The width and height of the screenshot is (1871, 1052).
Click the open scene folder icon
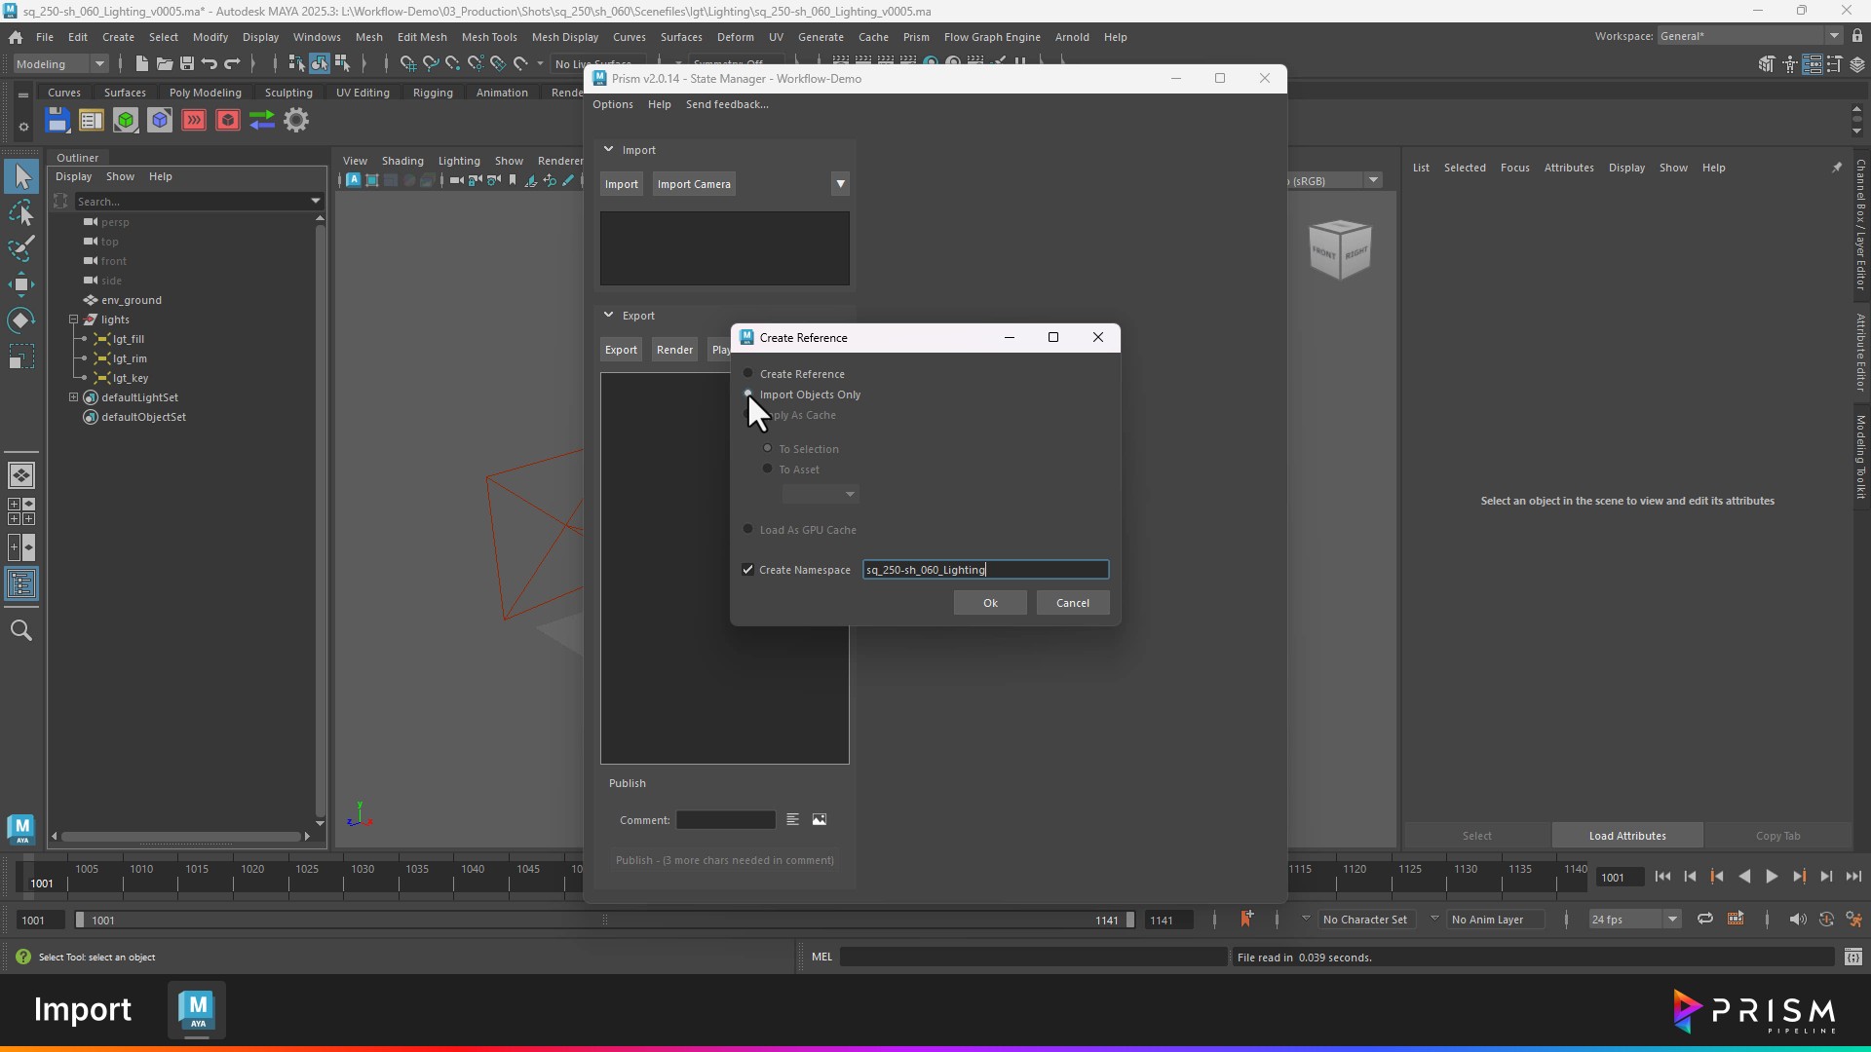165,64
